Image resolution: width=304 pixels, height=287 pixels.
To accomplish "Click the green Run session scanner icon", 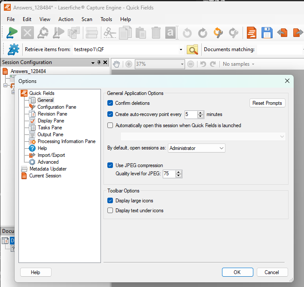I will coord(12,33).
